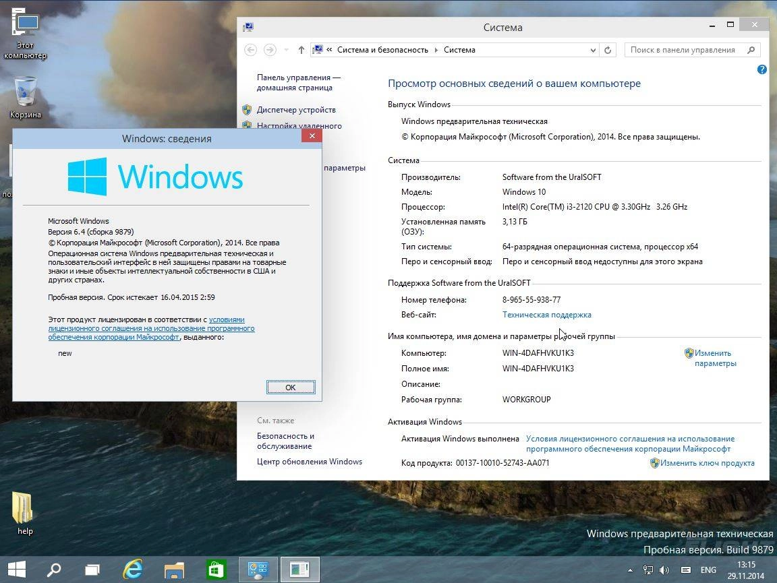Open the help question mark icon

click(x=761, y=69)
